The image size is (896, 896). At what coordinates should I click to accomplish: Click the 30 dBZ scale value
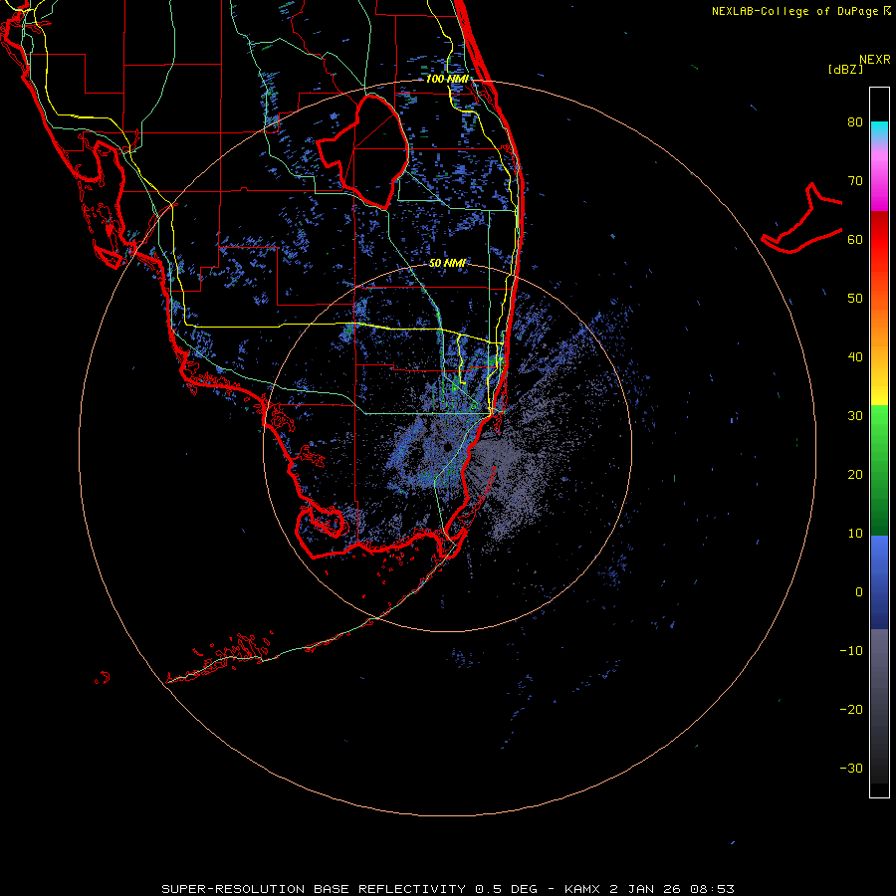pyautogui.click(x=855, y=416)
